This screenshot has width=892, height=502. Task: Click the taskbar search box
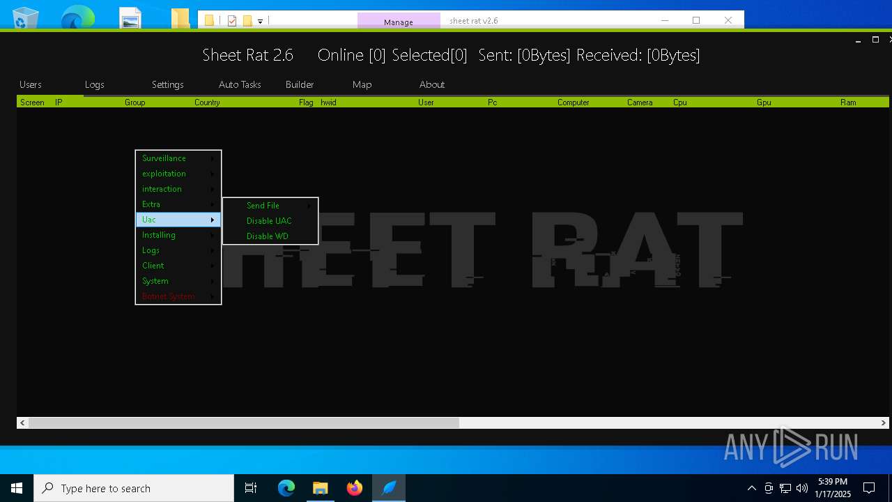point(134,488)
